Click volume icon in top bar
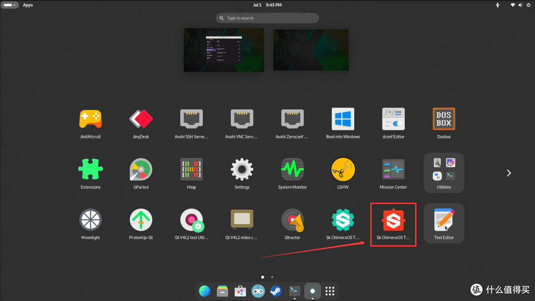This screenshot has height=301, width=535. coord(520,5)
